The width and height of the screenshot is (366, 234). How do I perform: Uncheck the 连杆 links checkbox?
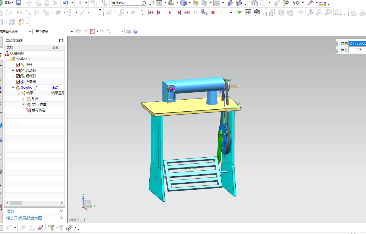(18, 65)
